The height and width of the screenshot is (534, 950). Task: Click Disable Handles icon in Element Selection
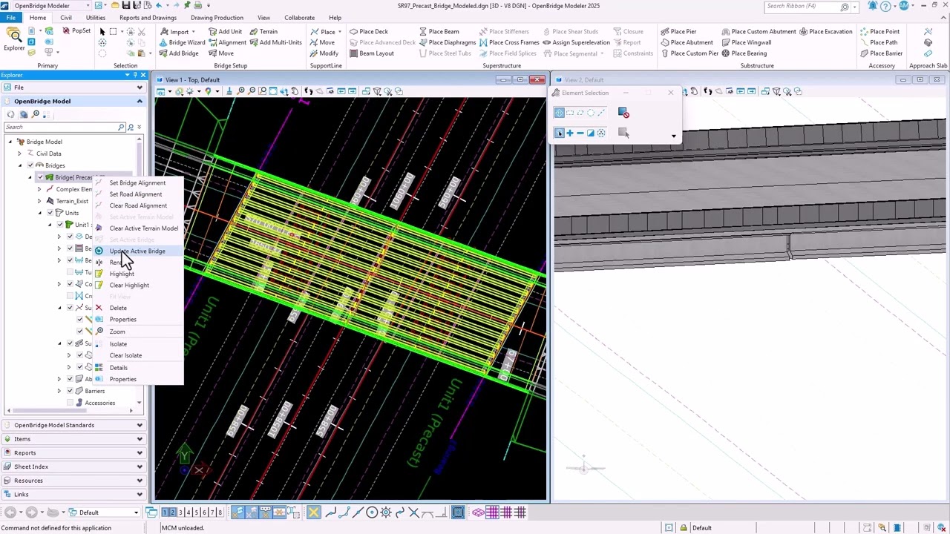pos(623,113)
